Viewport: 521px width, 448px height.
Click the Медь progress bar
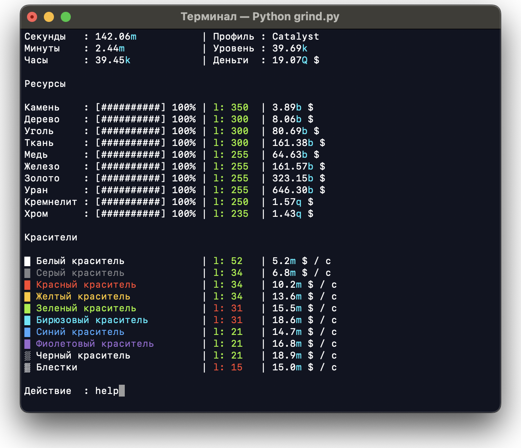coord(131,155)
